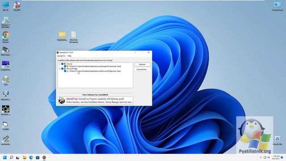Select the monitor desktop icon at top-left
The width and height of the screenshot is (286, 161).
[x=6, y=6]
